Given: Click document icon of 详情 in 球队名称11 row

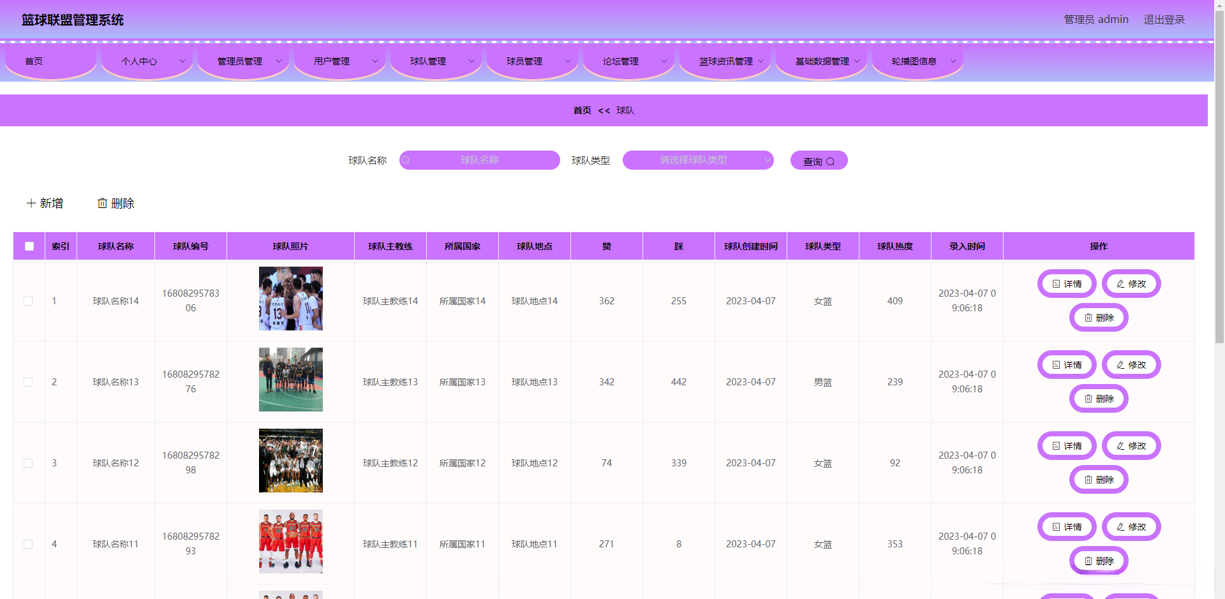Looking at the screenshot, I should [x=1056, y=527].
